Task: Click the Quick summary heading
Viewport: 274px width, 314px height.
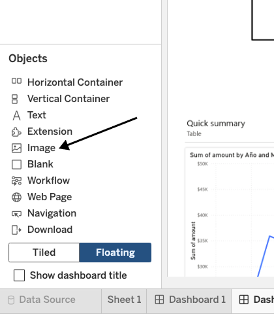Action: coord(216,124)
